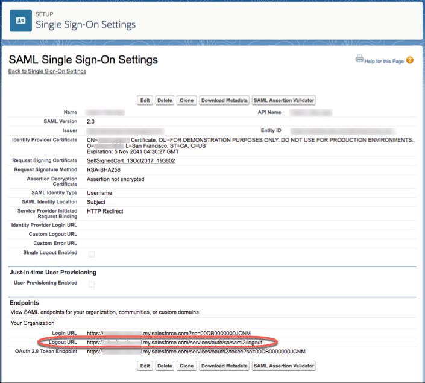Select the 'Assertion not encrypted' text

click(116, 179)
